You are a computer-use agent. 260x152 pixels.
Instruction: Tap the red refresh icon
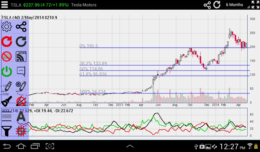[x=7, y=41]
